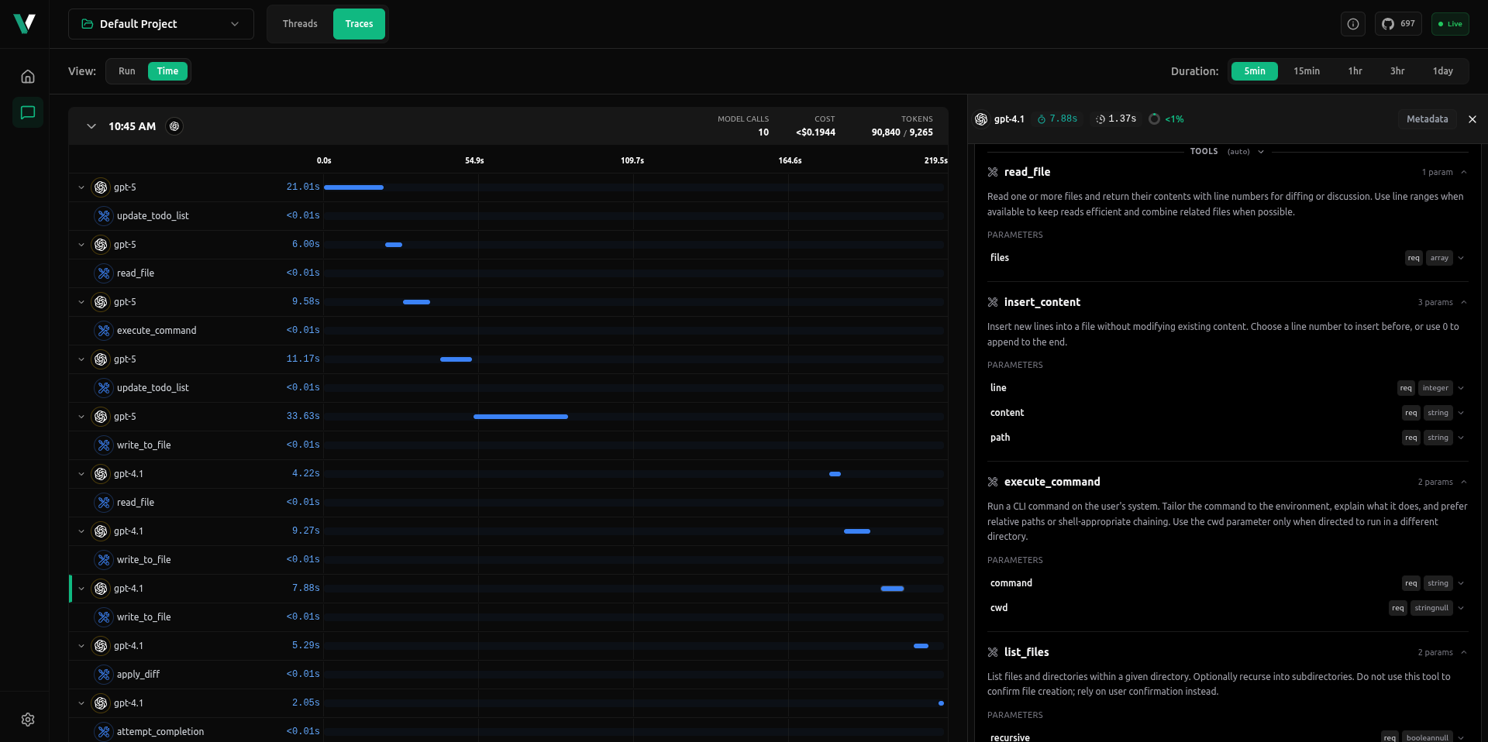Viewport: 1488px width, 742px height.
Task: Click the apply_diff tool icon in the trace list
Action: point(104,675)
